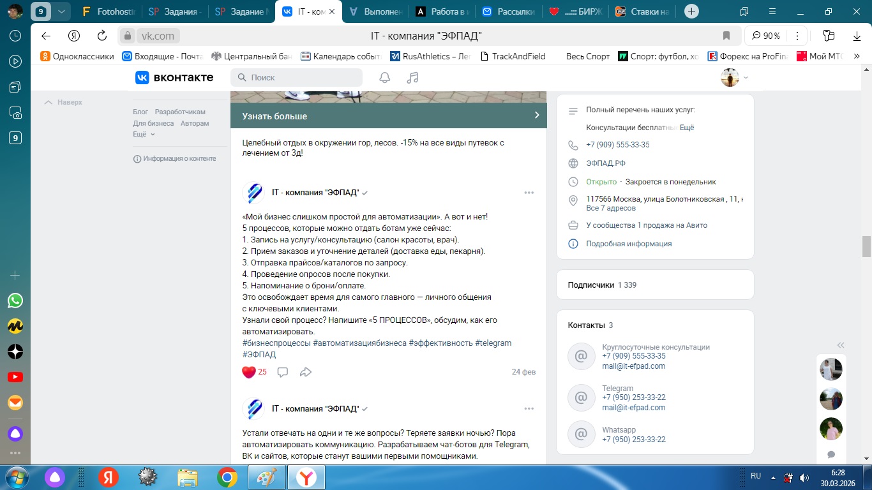Open the screenshot camera icon in browser sidebar

(x=15, y=112)
